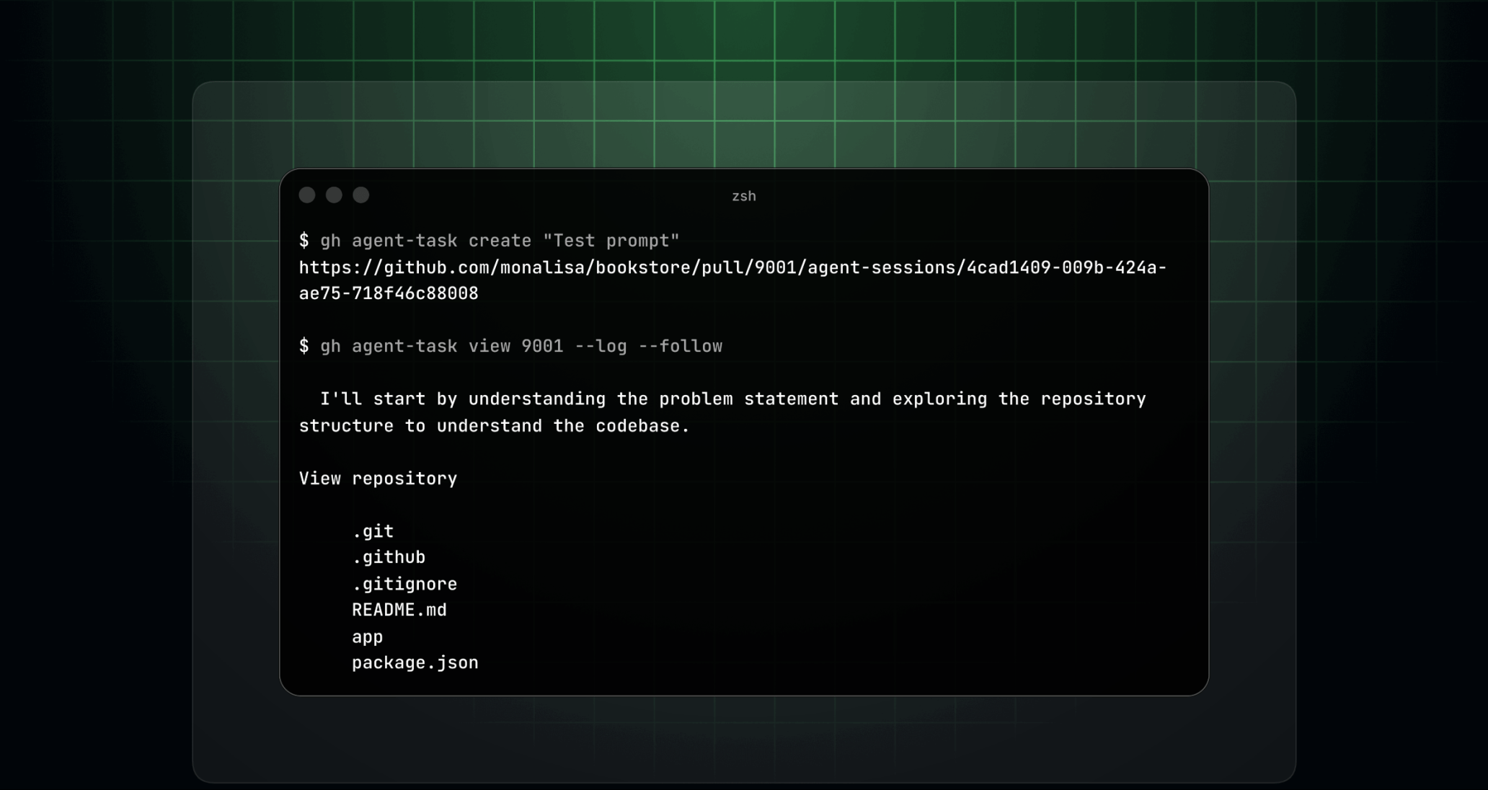Viewport: 1488px width, 790px height.
Task: Select the app folder entry
Action: pyautogui.click(x=367, y=637)
